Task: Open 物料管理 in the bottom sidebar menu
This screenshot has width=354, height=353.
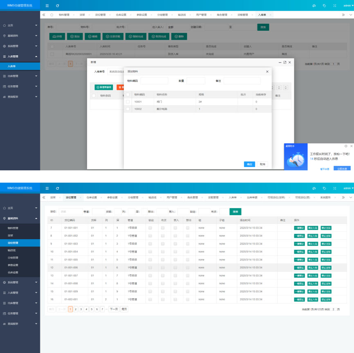Action: [x=13, y=228]
